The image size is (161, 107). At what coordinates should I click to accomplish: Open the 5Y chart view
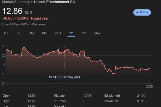[84, 33]
